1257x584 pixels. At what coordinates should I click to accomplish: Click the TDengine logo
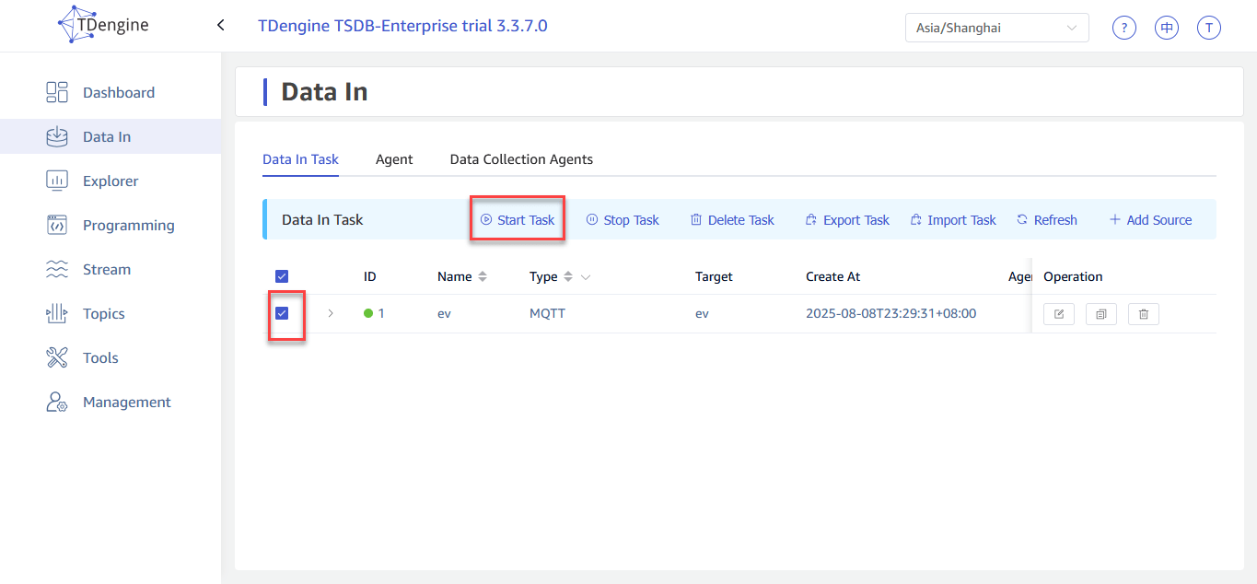[x=103, y=25]
